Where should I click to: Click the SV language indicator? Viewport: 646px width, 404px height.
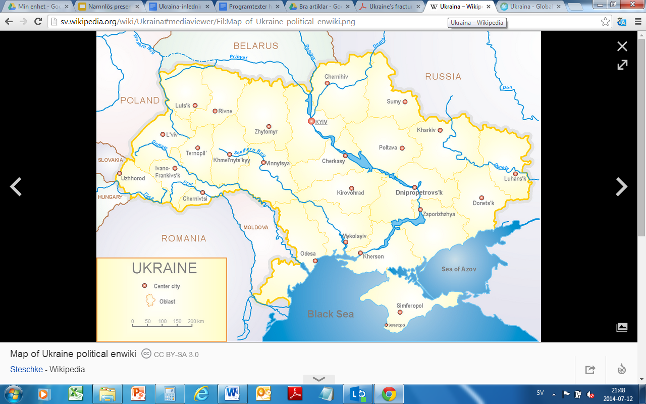pyautogui.click(x=540, y=393)
